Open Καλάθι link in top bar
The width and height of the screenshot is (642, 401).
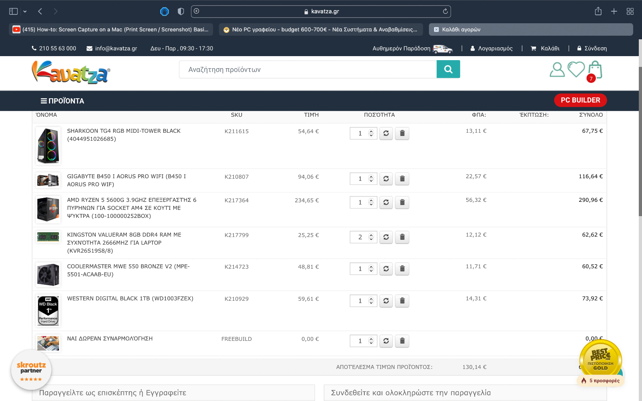coord(545,49)
